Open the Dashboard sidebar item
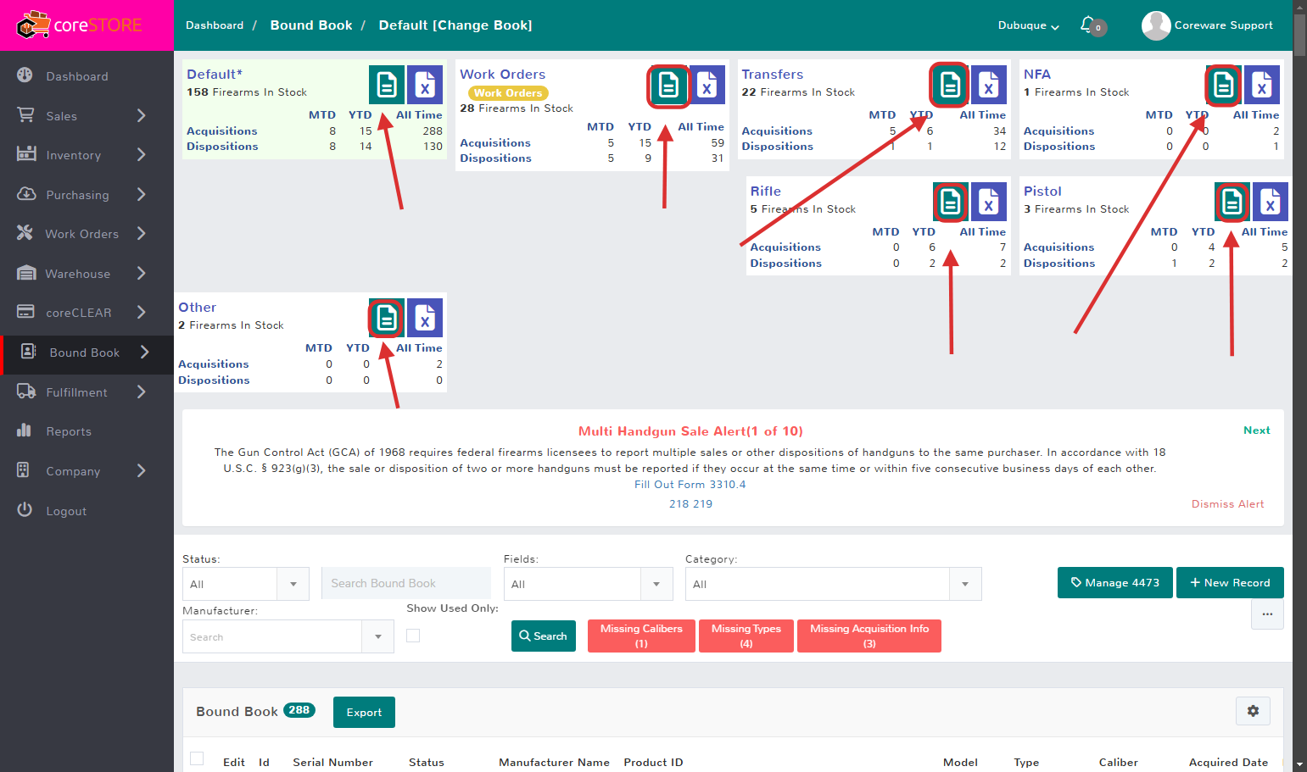The image size is (1307, 772). tap(87, 76)
